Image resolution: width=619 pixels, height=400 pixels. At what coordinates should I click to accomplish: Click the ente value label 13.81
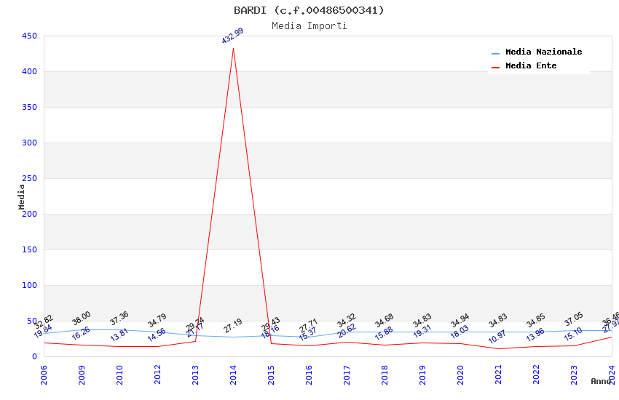tap(119, 335)
